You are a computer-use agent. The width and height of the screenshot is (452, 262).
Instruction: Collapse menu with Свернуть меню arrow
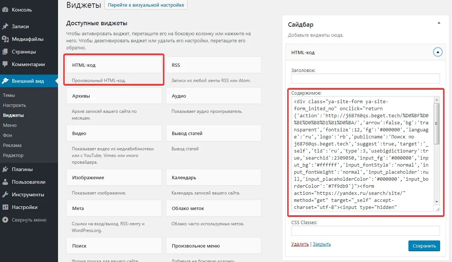[5, 220]
